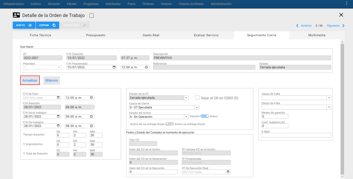Open calendar picker for FF De Ejecución Real
The image size is (353, 179).
(228, 172)
